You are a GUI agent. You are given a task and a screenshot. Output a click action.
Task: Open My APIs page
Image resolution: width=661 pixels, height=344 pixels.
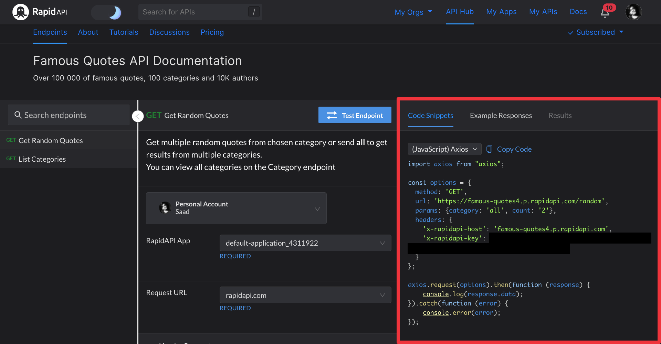543,12
